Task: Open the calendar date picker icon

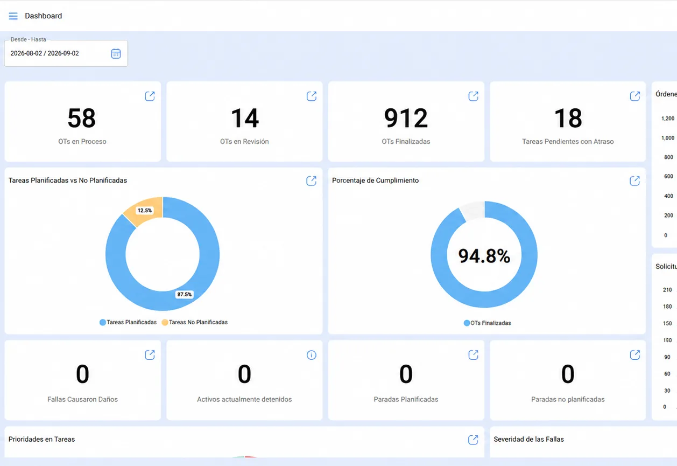Action: click(116, 53)
